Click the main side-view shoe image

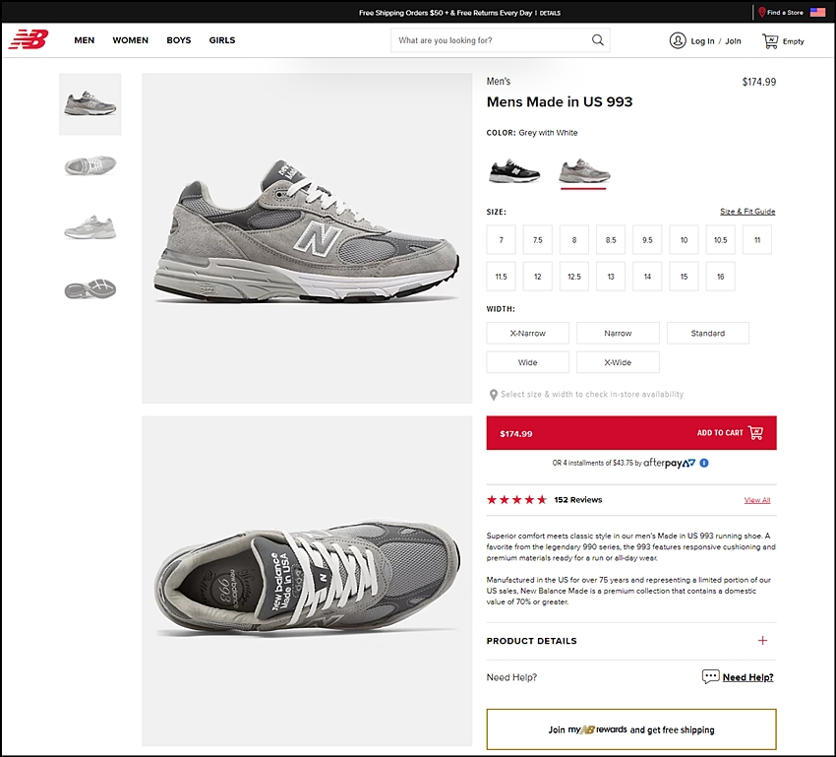tap(307, 238)
